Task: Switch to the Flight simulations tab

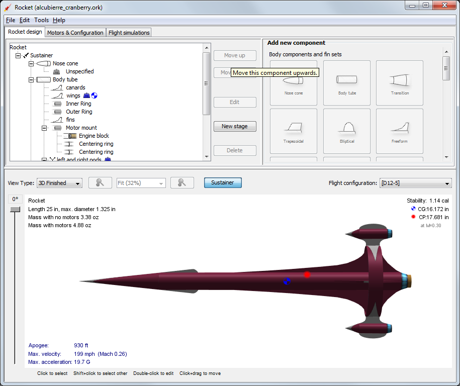Action: coord(129,32)
